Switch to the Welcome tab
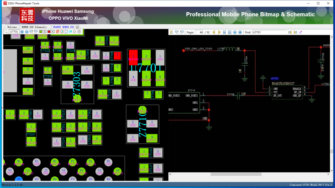This screenshot has width=335, height=188. 12,27
